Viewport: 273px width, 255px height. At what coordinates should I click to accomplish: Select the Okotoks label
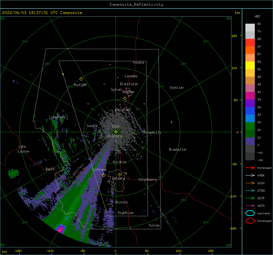tap(121, 202)
